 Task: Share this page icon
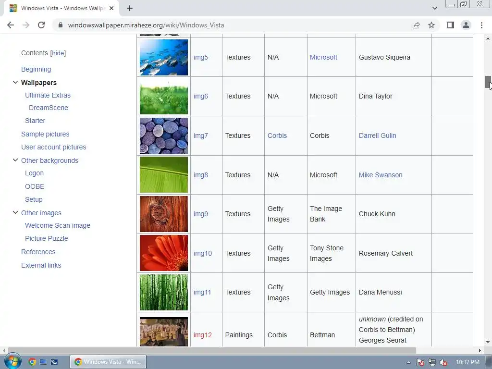(416, 25)
